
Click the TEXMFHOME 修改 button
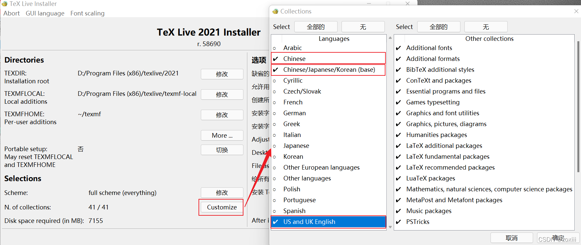click(x=222, y=115)
